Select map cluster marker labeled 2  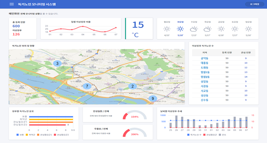[132, 86]
